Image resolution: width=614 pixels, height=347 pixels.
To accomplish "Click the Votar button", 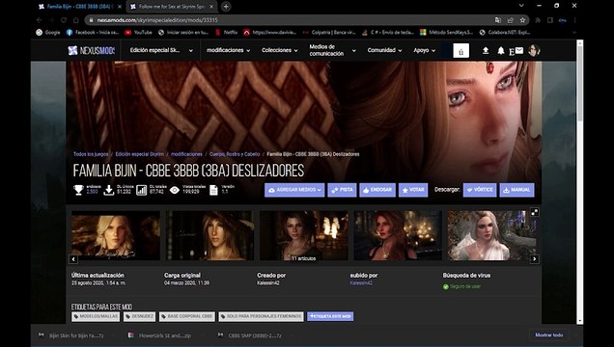I will [413, 190].
